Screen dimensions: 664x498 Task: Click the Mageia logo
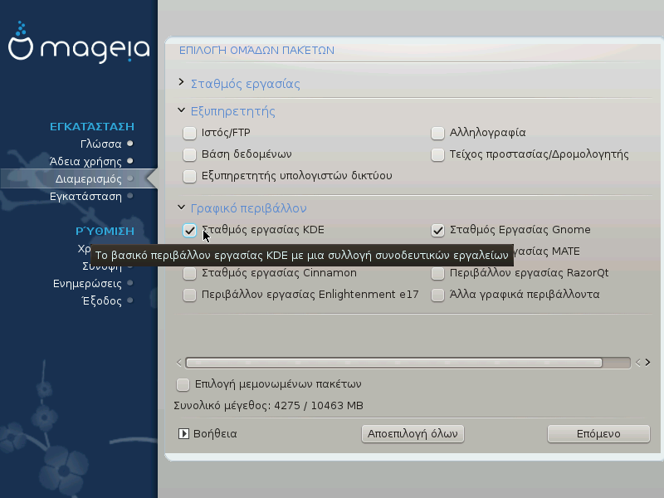[79, 42]
